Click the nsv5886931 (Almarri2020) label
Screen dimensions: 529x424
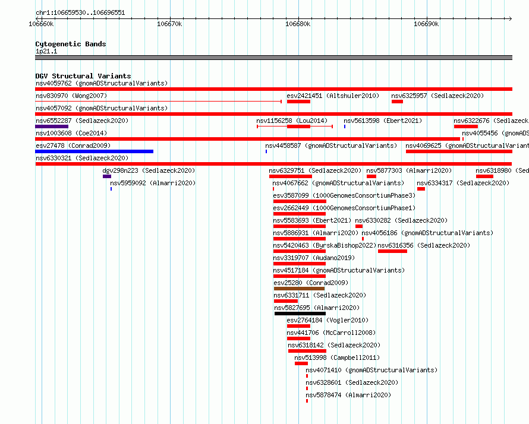316,233
